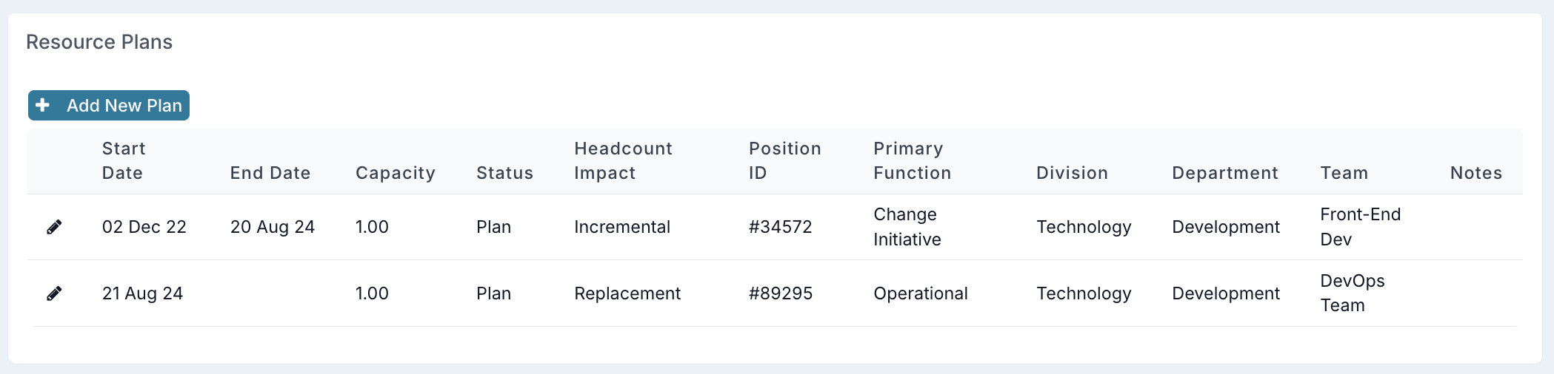The image size is (1554, 374).
Task: Click the Primary Function column header
Action: (x=913, y=160)
